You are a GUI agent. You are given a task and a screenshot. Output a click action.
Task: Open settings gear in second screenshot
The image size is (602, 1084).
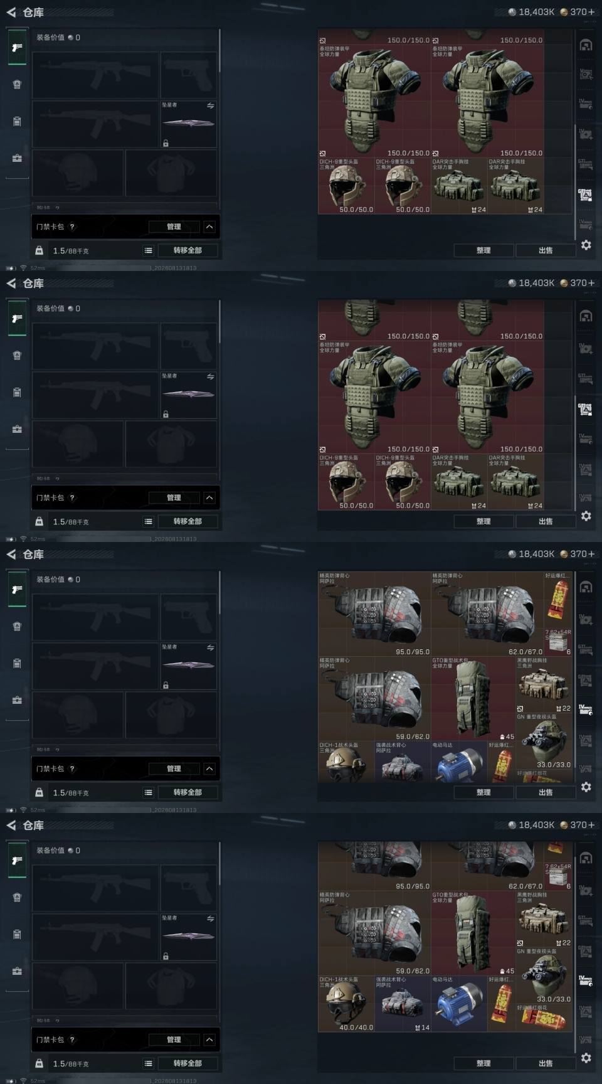pyautogui.click(x=586, y=516)
